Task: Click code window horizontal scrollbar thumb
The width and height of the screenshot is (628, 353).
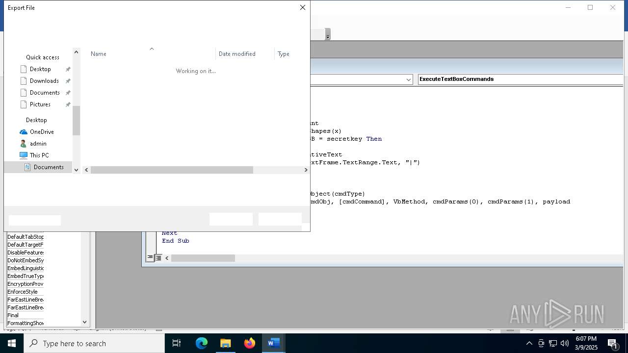Action: pyautogui.click(x=203, y=258)
